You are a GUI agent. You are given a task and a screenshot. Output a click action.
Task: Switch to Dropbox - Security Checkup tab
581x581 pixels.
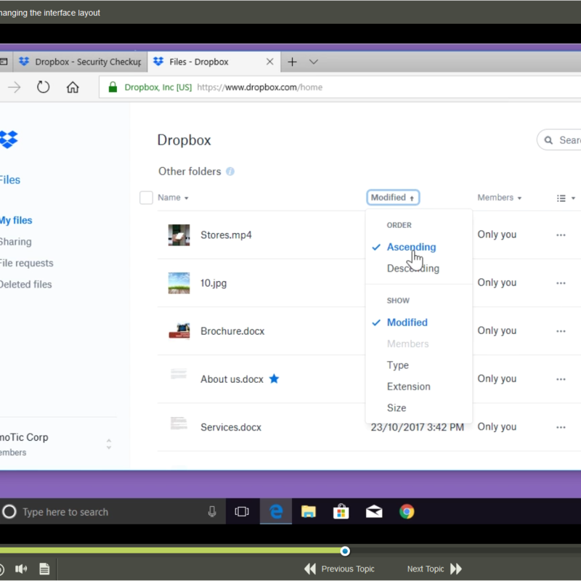80,62
